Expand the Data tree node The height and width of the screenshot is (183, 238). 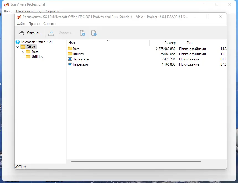pyautogui.click(x=23, y=52)
